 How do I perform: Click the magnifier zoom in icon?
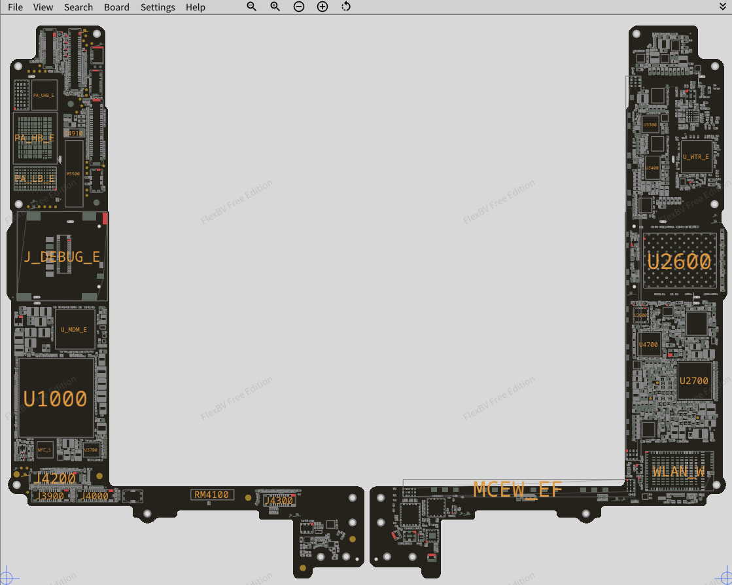tap(275, 7)
